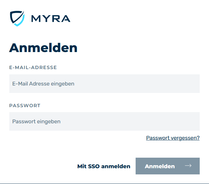Focus the E-Mail Adresse eingeben field

(104, 84)
